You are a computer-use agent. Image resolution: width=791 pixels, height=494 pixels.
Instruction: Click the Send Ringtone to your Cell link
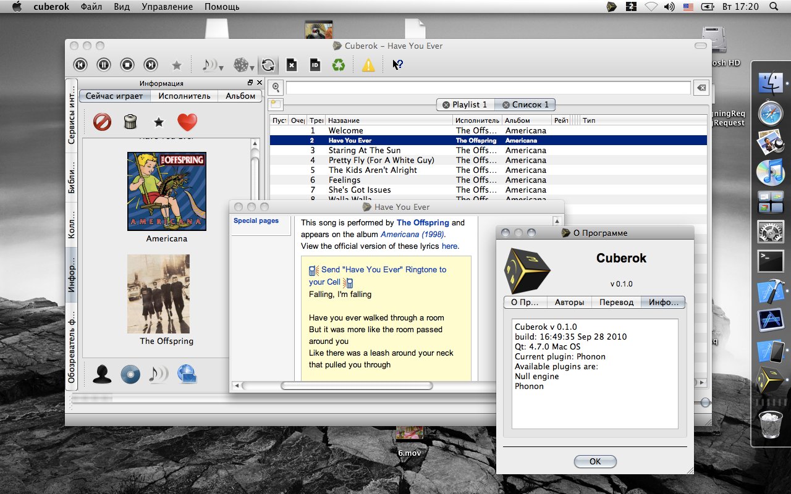pos(378,275)
